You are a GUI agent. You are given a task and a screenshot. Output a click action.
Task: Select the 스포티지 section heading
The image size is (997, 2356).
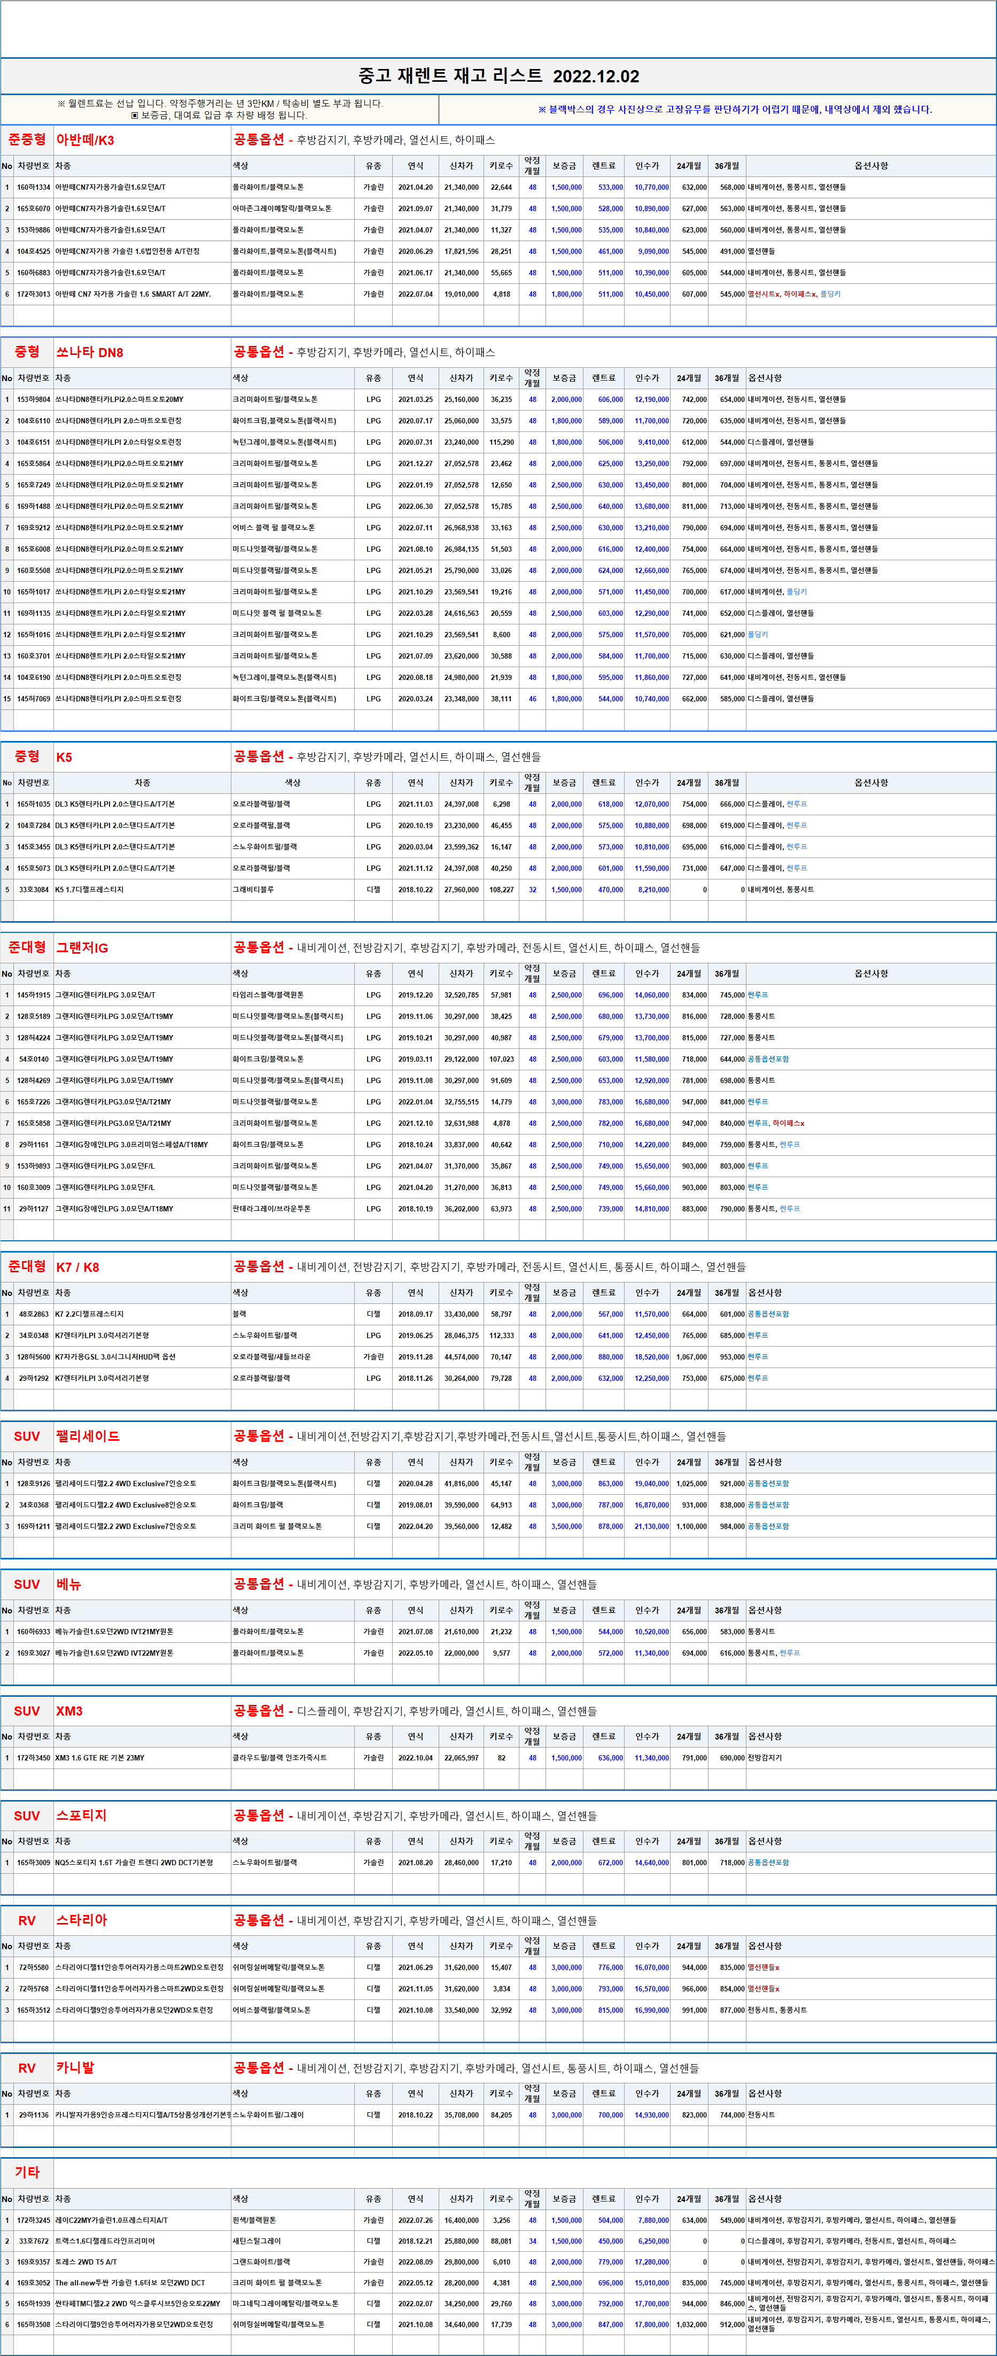81,1816
